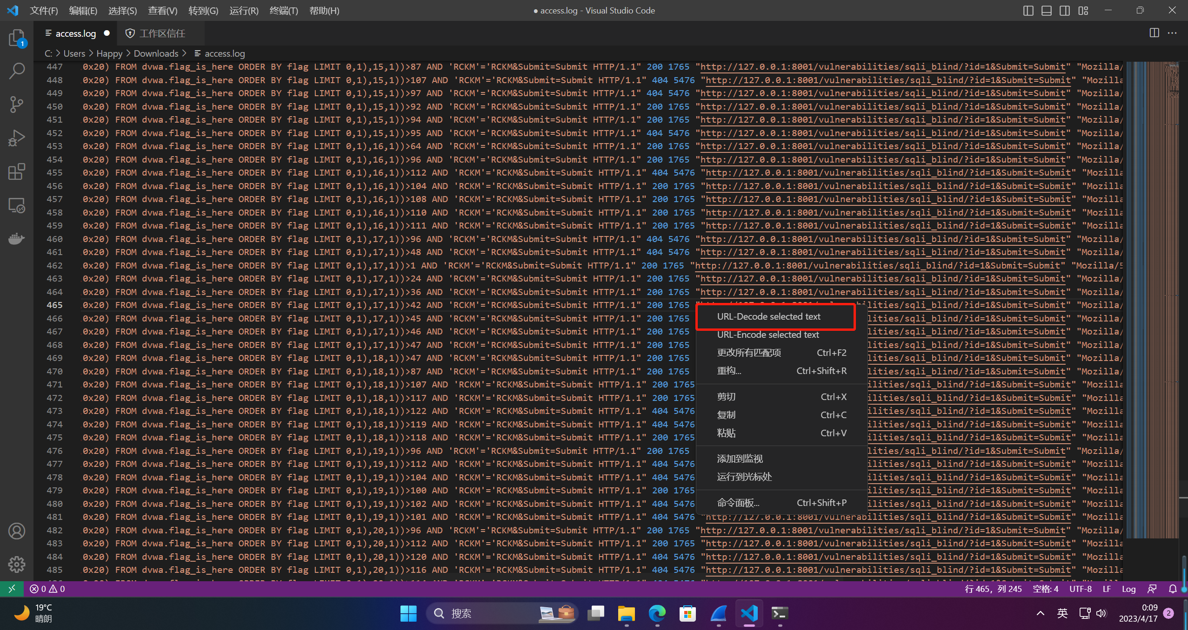Viewport: 1188px width, 630px height.
Task: Select 命令面板... in context menu
Action: pyautogui.click(x=781, y=503)
